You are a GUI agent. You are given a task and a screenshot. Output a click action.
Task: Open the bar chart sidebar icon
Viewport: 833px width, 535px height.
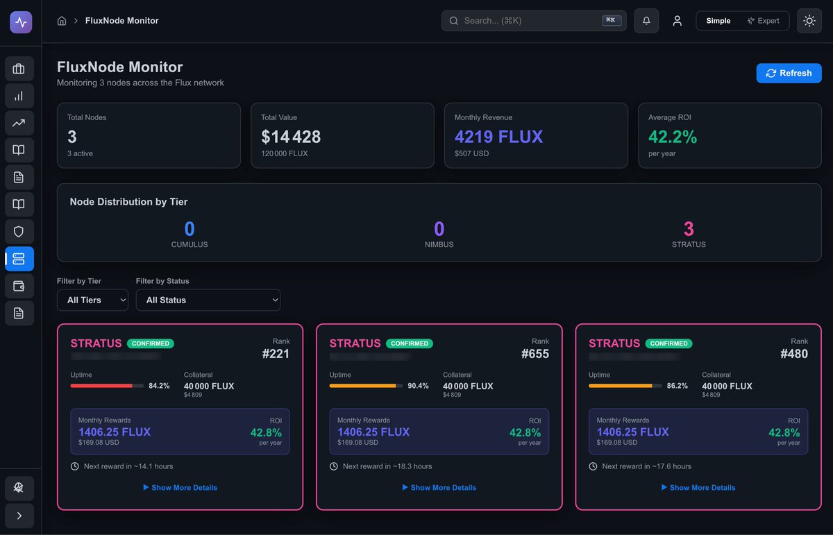pos(19,96)
